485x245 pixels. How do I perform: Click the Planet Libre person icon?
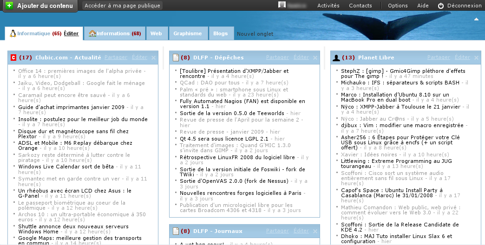click(x=336, y=58)
